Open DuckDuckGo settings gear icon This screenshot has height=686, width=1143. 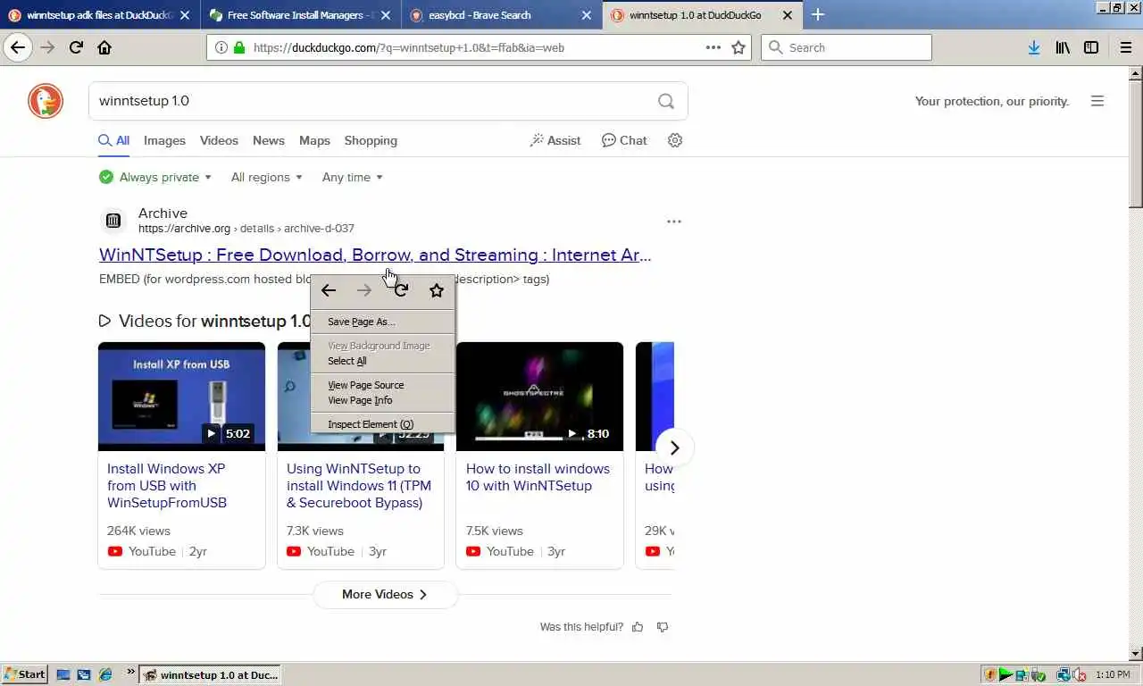coord(675,140)
